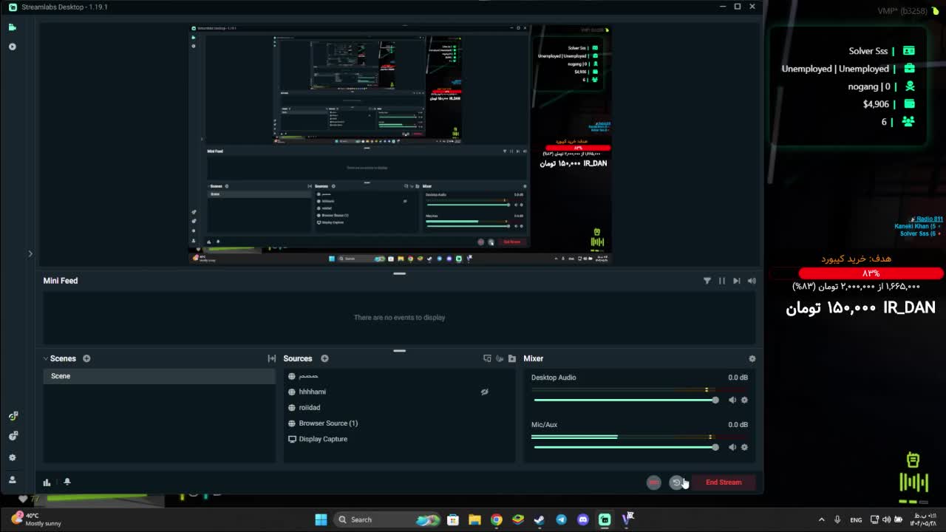Click ENG language indicator
The height and width of the screenshot is (532, 946).
click(856, 520)
